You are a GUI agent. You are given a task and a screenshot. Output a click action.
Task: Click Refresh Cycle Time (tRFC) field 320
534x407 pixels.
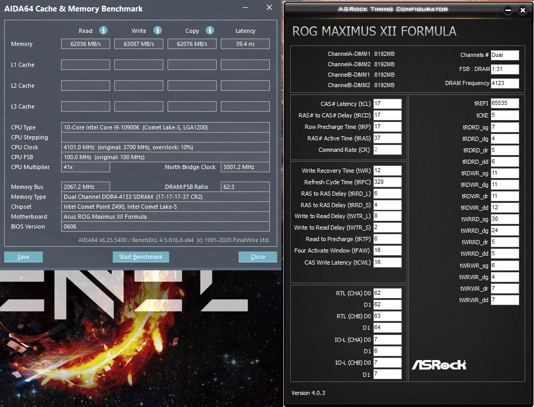387,182
